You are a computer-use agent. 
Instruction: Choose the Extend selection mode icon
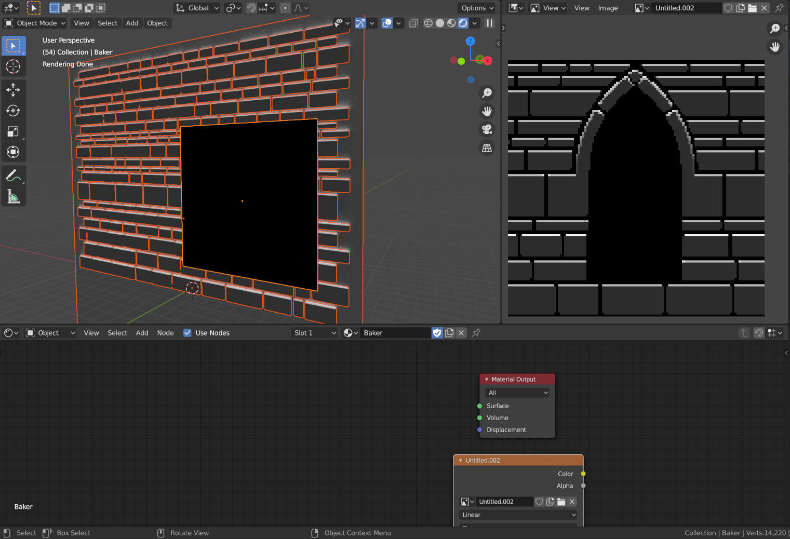point(66,8)
